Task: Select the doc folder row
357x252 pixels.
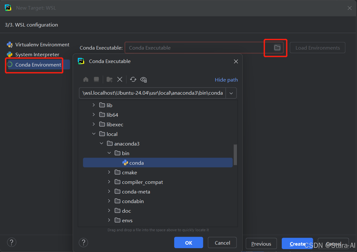Action: click(158, 211)
